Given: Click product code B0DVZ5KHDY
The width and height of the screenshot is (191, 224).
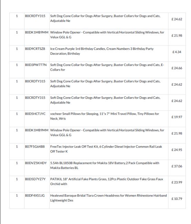Looking at the screenshot, I should [36, 163].
